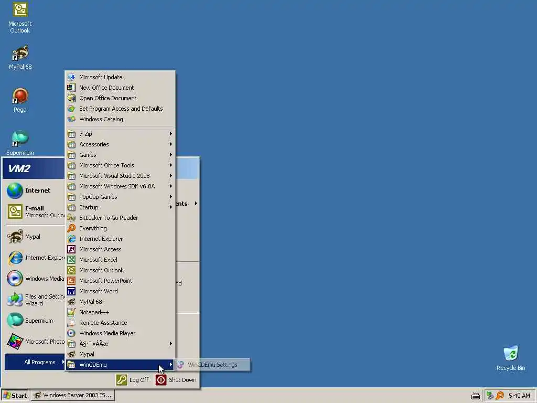Open Internet pinned item in Start menu
Image resolution: width=537 pixels, height=403 pixels.
coord(34,190)
